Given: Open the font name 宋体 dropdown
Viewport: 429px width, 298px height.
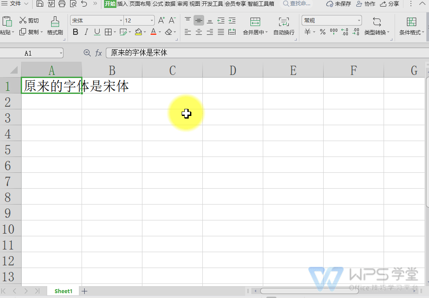Looking at the screenshot, I should coord(121,21).
